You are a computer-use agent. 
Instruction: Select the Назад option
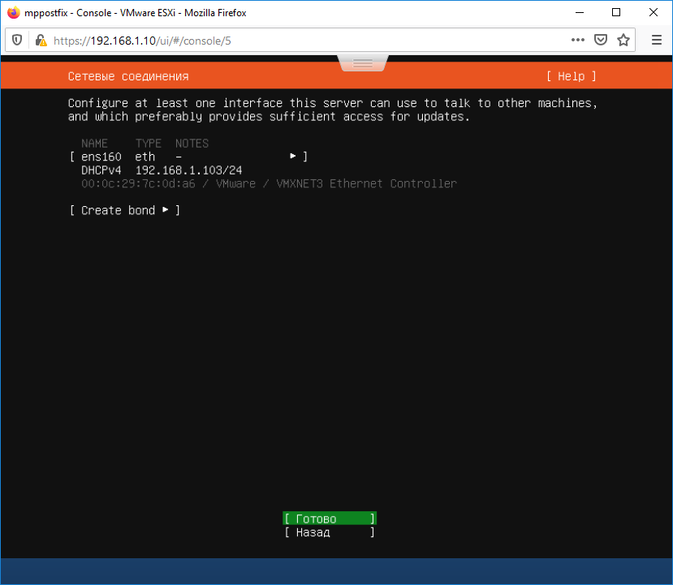328,532
